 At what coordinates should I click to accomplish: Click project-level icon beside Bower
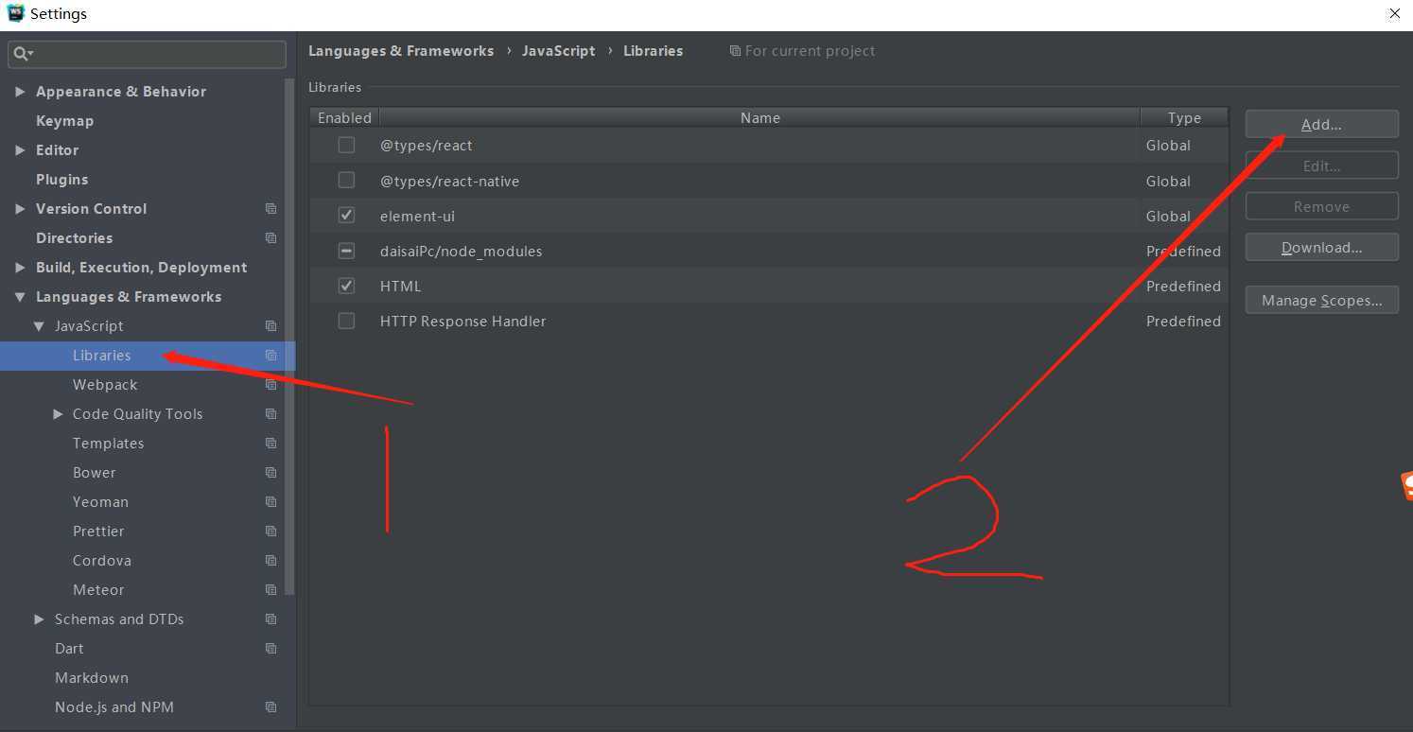point(271,473)
